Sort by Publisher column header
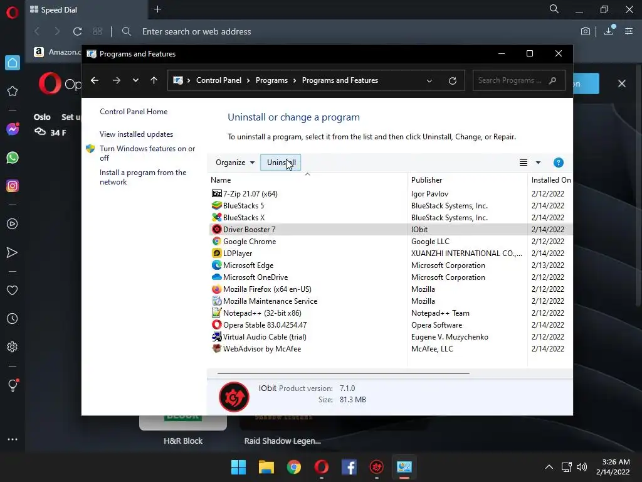Viewport: 642px width, 482px height. [467, 180]
